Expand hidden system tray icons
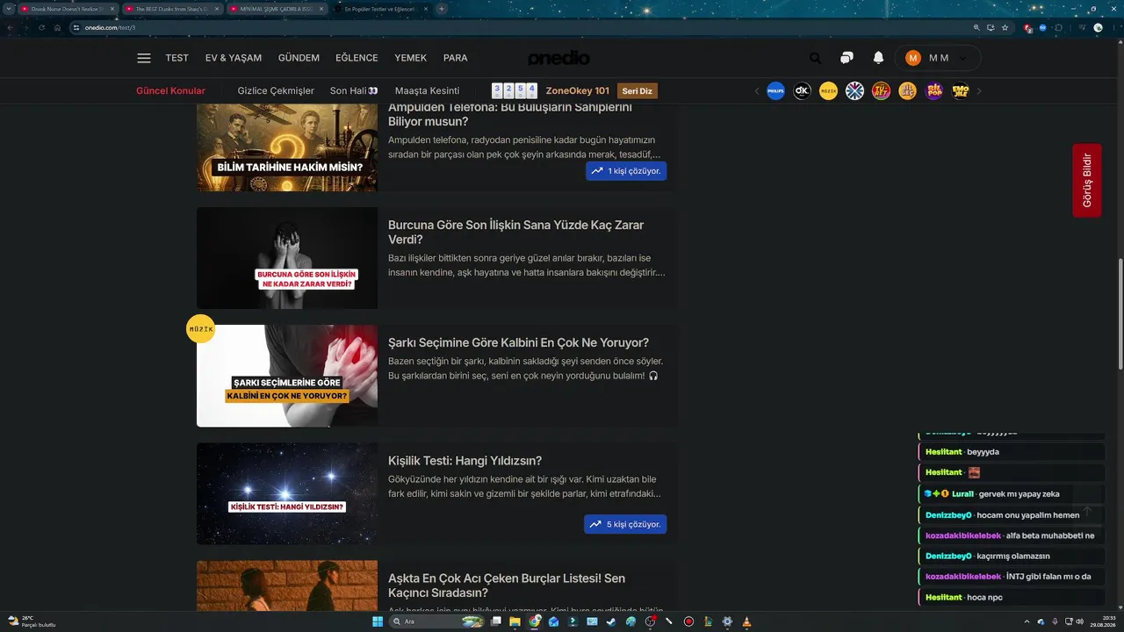1124x632 pixels. [x=1027, y=621]
